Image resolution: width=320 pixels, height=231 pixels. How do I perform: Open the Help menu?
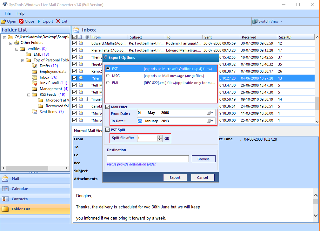point(20,13)
